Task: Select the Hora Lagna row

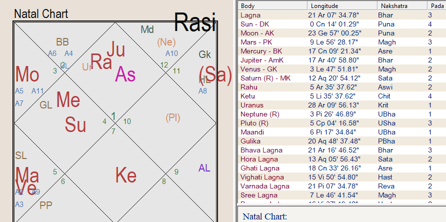Action: pyautogui.click(x=342, y=159)
